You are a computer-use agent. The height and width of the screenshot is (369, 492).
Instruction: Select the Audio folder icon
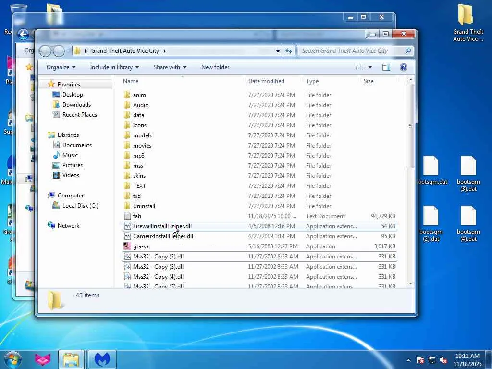pyautogui.click(x=127, y=105)
